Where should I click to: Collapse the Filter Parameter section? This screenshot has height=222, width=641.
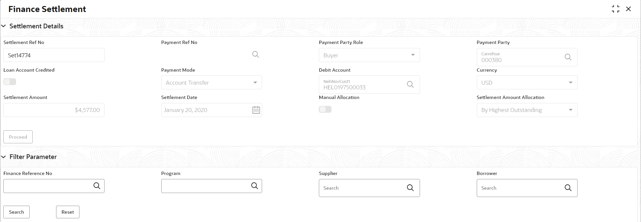click(4, 157)
